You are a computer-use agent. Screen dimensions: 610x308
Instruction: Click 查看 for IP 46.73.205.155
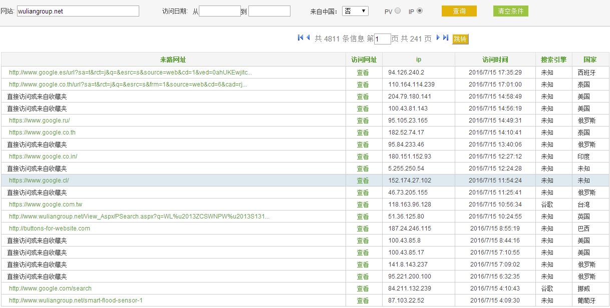coord(363,192)
